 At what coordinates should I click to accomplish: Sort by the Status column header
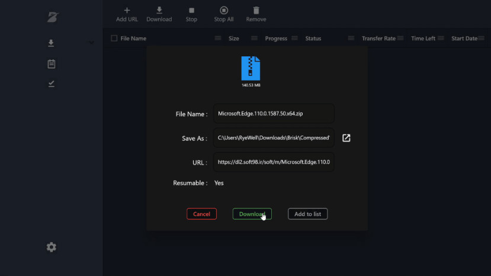(313, 38)
